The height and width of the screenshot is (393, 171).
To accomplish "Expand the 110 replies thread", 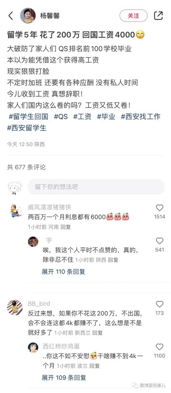I will pyautogui.click(x=63, y=271).
